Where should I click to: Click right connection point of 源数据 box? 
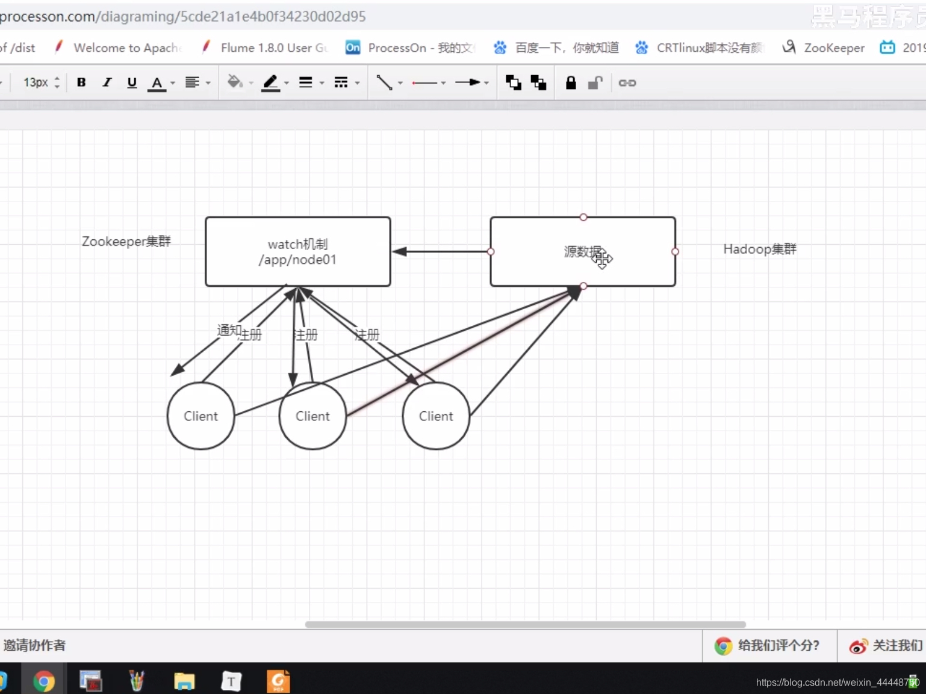coord(675,251)
